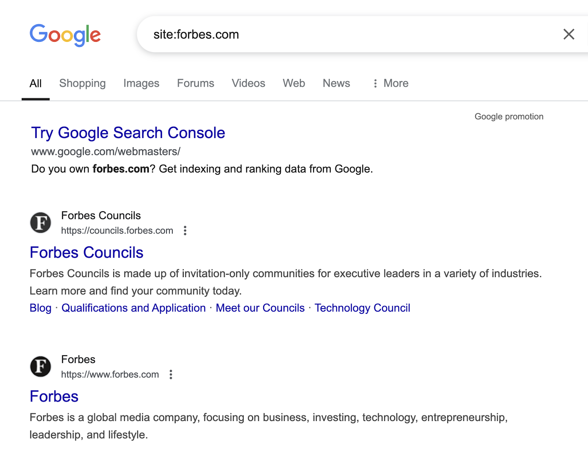Image resolution: width=588 pixels, height=461 pixels.
Task: Open the three-dot menu for Forbes Councils result
Action: point(185,230)
